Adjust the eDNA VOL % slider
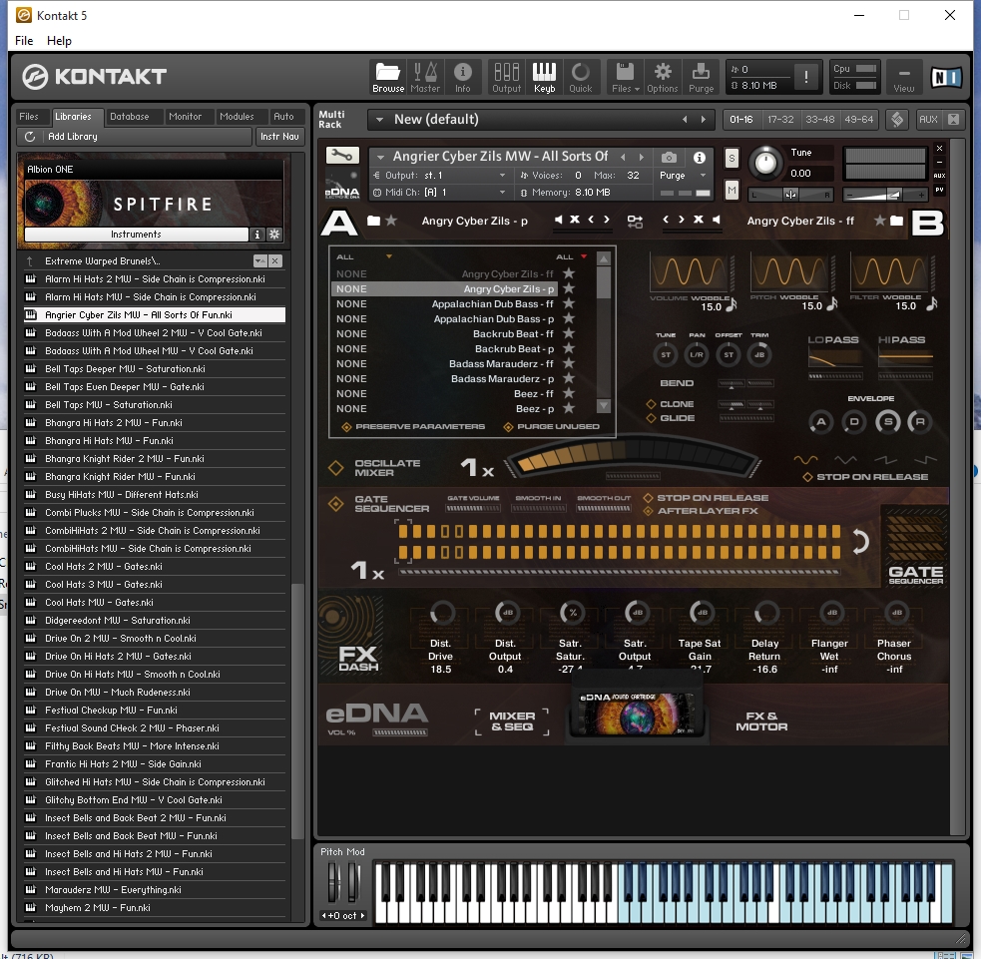The image size is (981, 959). [x=400, y=731]
